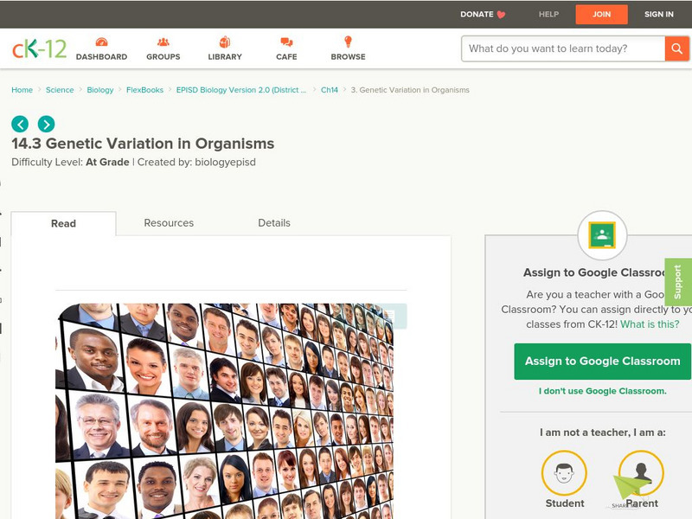Select the Student face icon
Screen dimensions: 692x519
pyautogui.click(x=564, y=472)
